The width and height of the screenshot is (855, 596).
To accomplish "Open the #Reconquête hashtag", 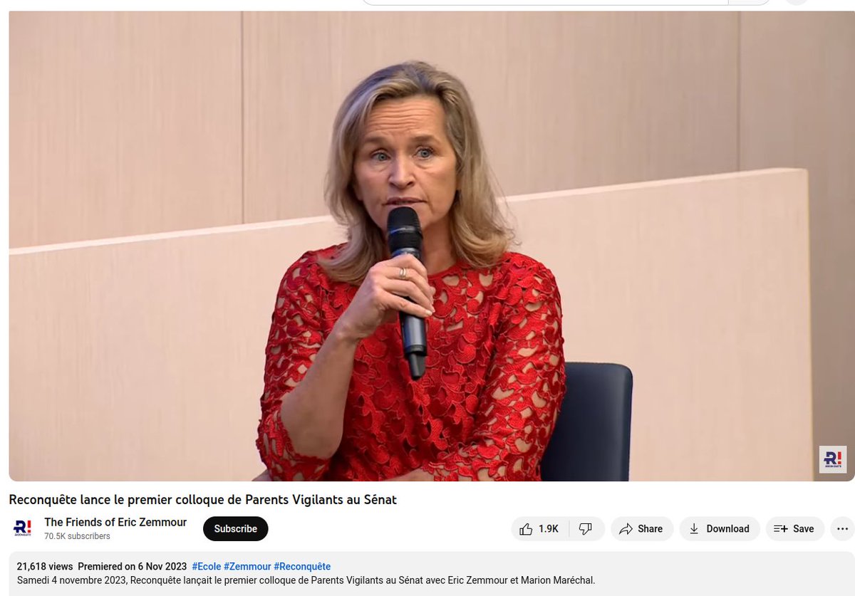I will [302, 567].
